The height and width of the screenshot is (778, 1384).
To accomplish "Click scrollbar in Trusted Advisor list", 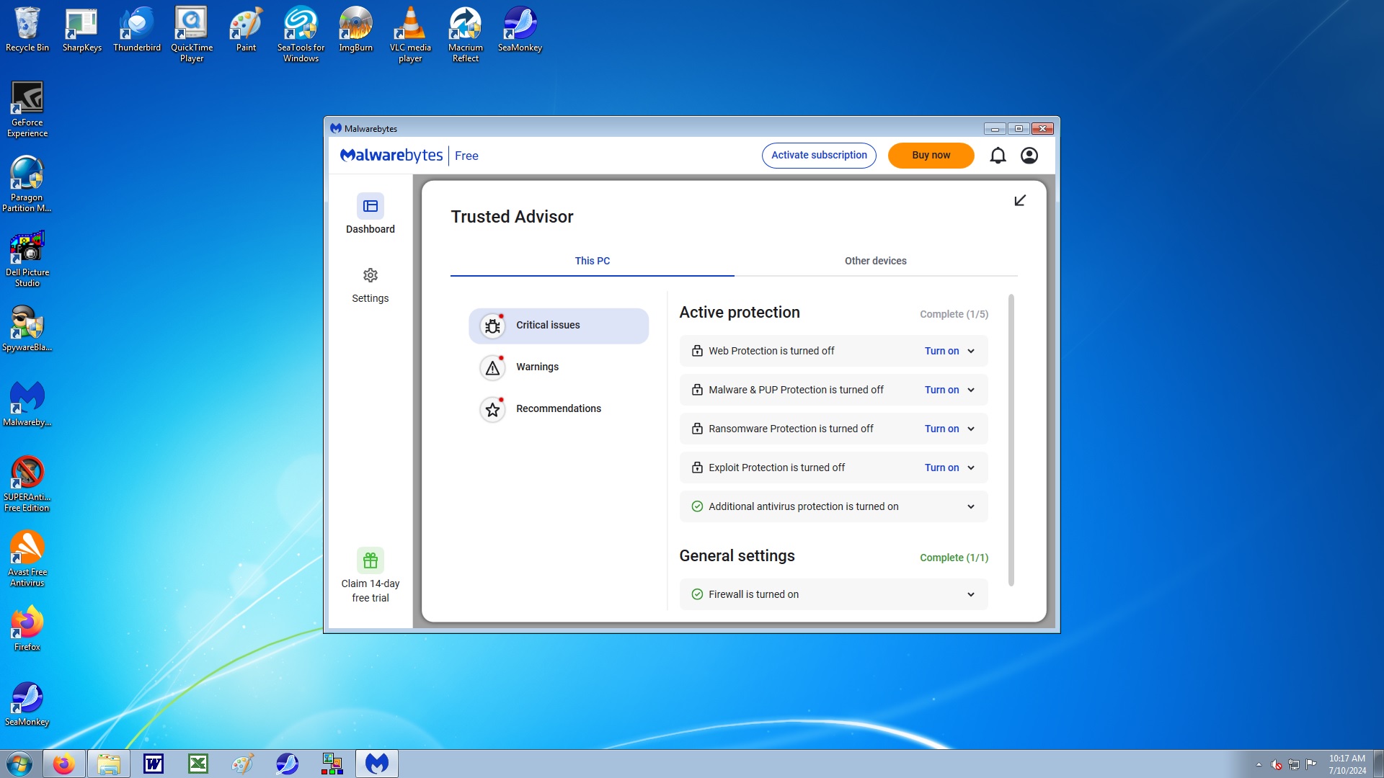I will tap(1011, 440).
